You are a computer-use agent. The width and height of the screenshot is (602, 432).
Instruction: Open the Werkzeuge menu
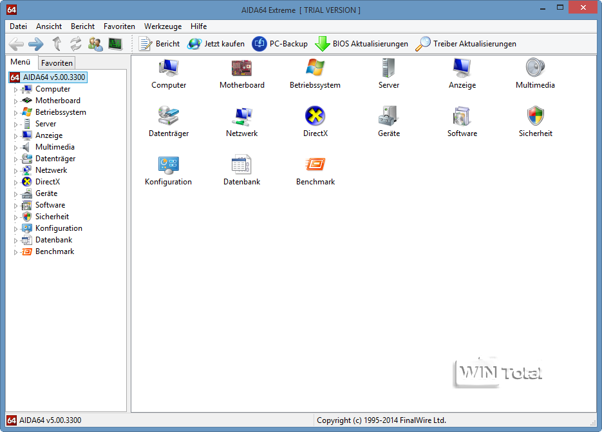[163, 26]
